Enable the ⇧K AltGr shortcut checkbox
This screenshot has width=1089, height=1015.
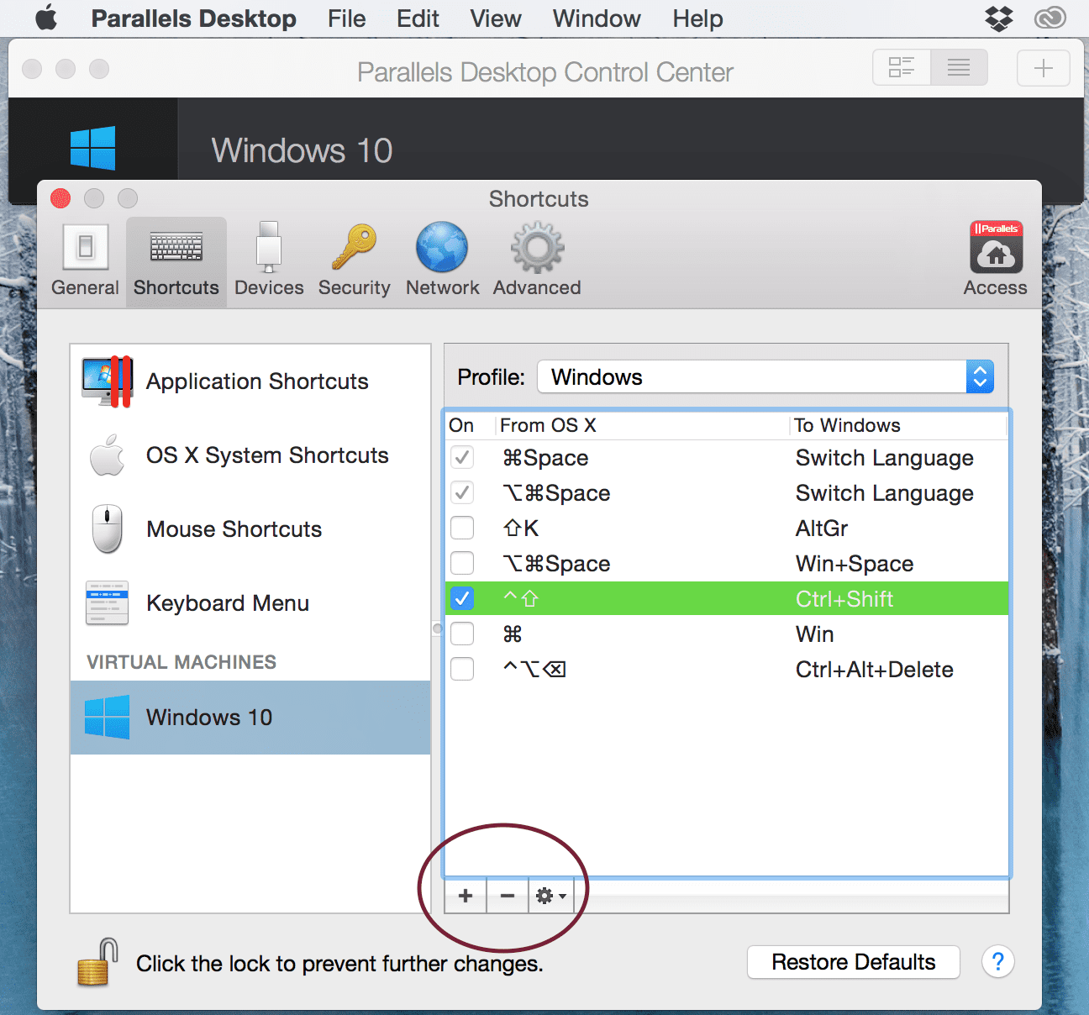click(x=462, y=529)
